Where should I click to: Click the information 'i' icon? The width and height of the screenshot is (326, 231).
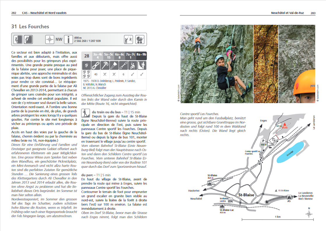coord(68,39)
